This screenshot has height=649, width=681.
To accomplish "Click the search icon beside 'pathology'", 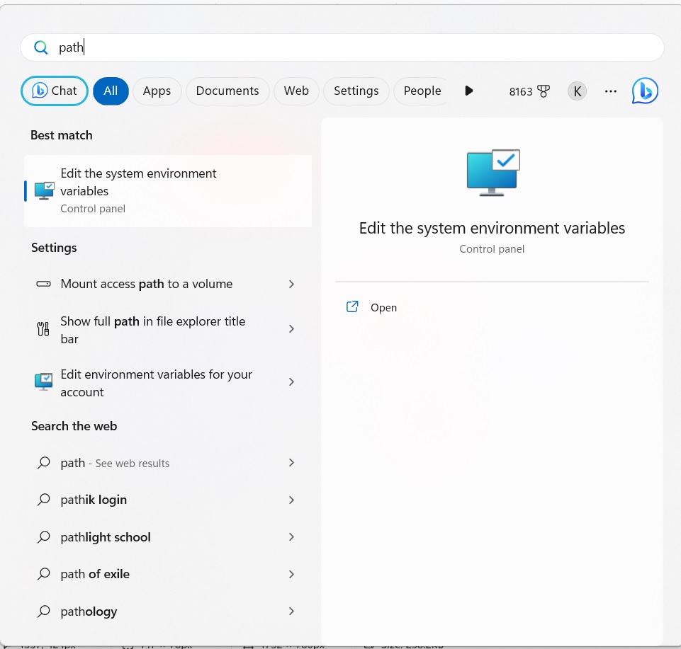I will (x=43, y=611).
